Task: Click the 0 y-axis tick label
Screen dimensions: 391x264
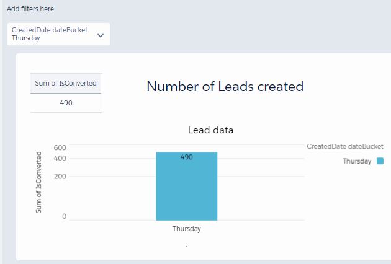Action: [x=64, y=216]
